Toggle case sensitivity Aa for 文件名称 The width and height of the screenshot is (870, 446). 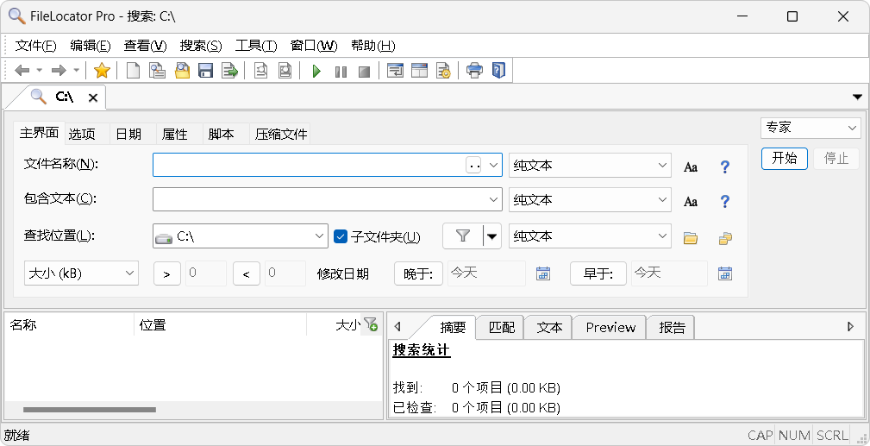[x=691, y=166]
